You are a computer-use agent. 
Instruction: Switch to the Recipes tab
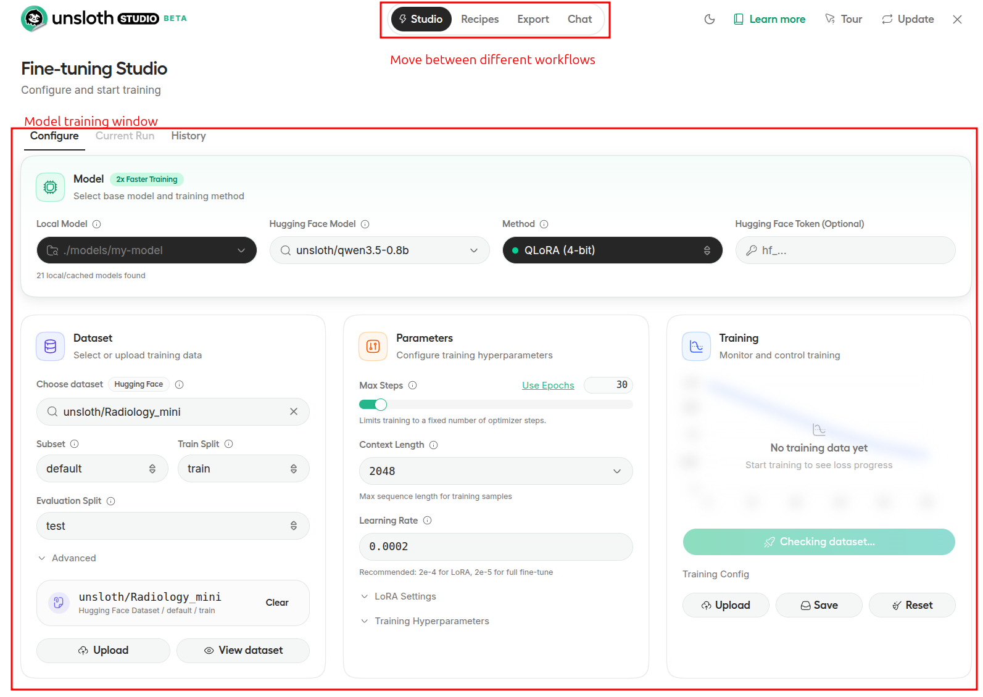pyautogui.click(x=480, y=19)
